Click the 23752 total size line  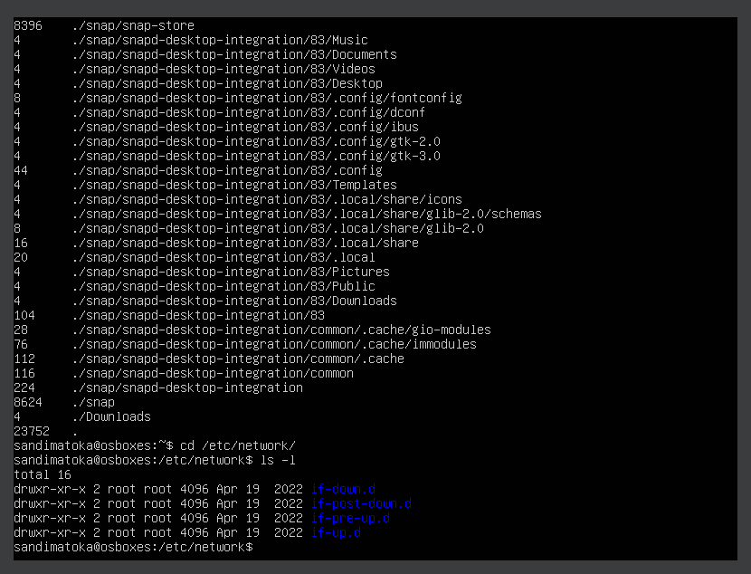pyautogui.click(x=45, y=431)
